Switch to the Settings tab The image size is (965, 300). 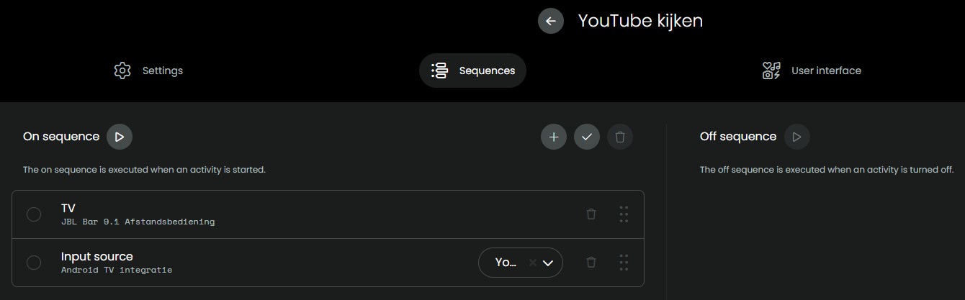tap(148, 71)
